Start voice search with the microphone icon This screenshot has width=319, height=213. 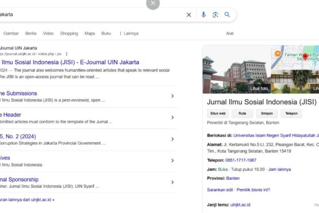[x=203, y=14]
